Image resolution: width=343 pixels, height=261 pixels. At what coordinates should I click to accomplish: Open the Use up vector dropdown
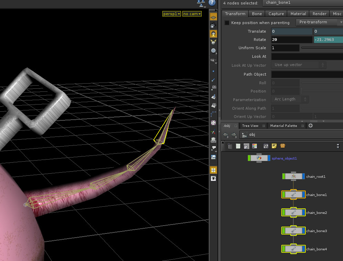[x=299, y=65]
